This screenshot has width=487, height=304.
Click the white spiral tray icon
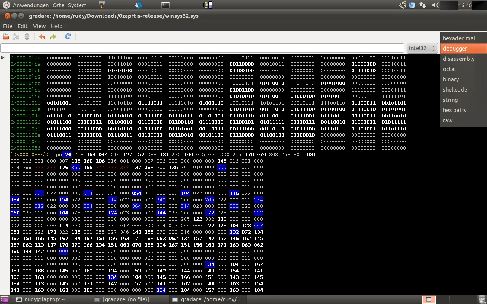tap(403, 5)
